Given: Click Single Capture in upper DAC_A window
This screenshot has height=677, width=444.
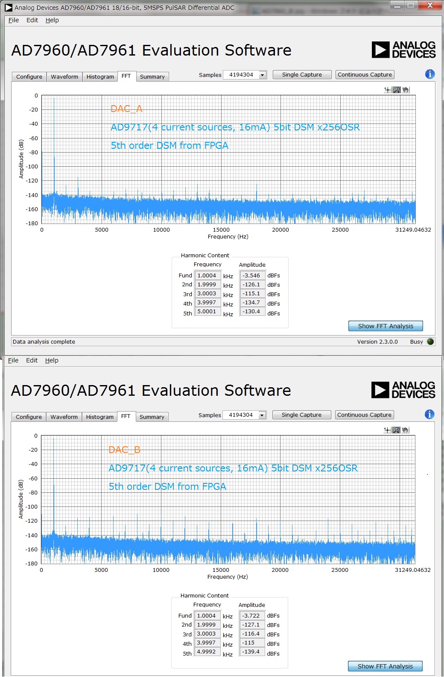Looking at the screenshot, I should 302,74.
